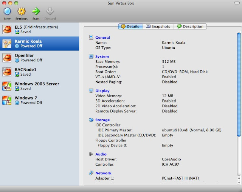
Task: Click the PCnet-FAST III (NAT) adapter value
Action: (180, 178)
